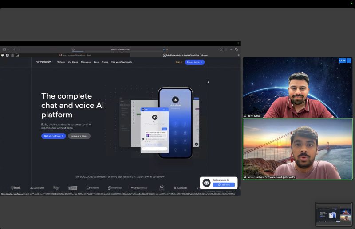Click the Sign in link
Screen dimensions: 355x229
point(179,62)
